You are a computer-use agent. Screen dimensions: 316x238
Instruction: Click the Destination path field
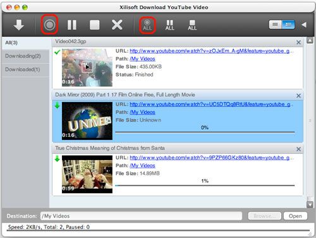point(141,216)
